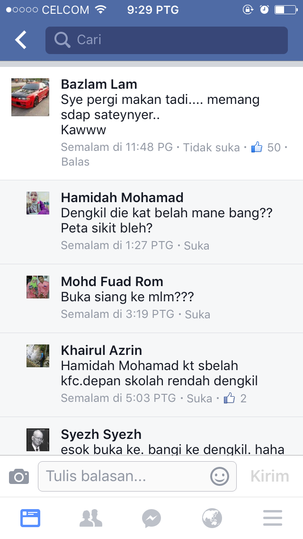The height and width of the screenshot is (539, 303).
Task: Tap the Cari search field
Action: [167, 40]
